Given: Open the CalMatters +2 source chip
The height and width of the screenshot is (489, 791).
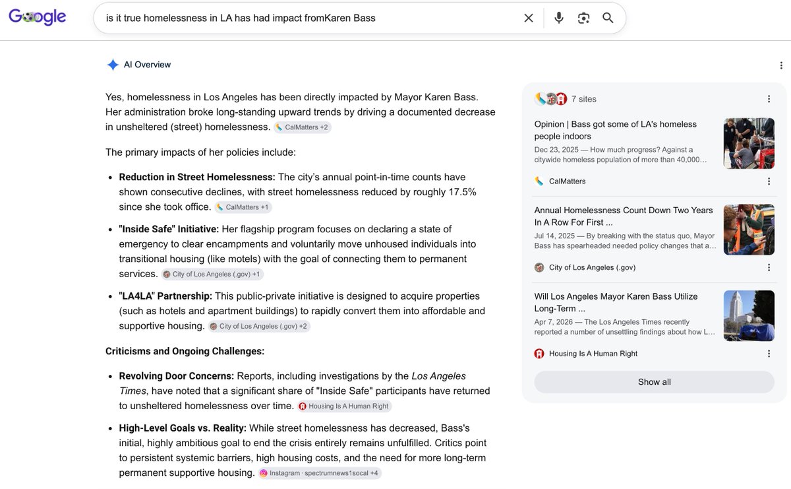Looking at the screenshot, I should 303,127.
